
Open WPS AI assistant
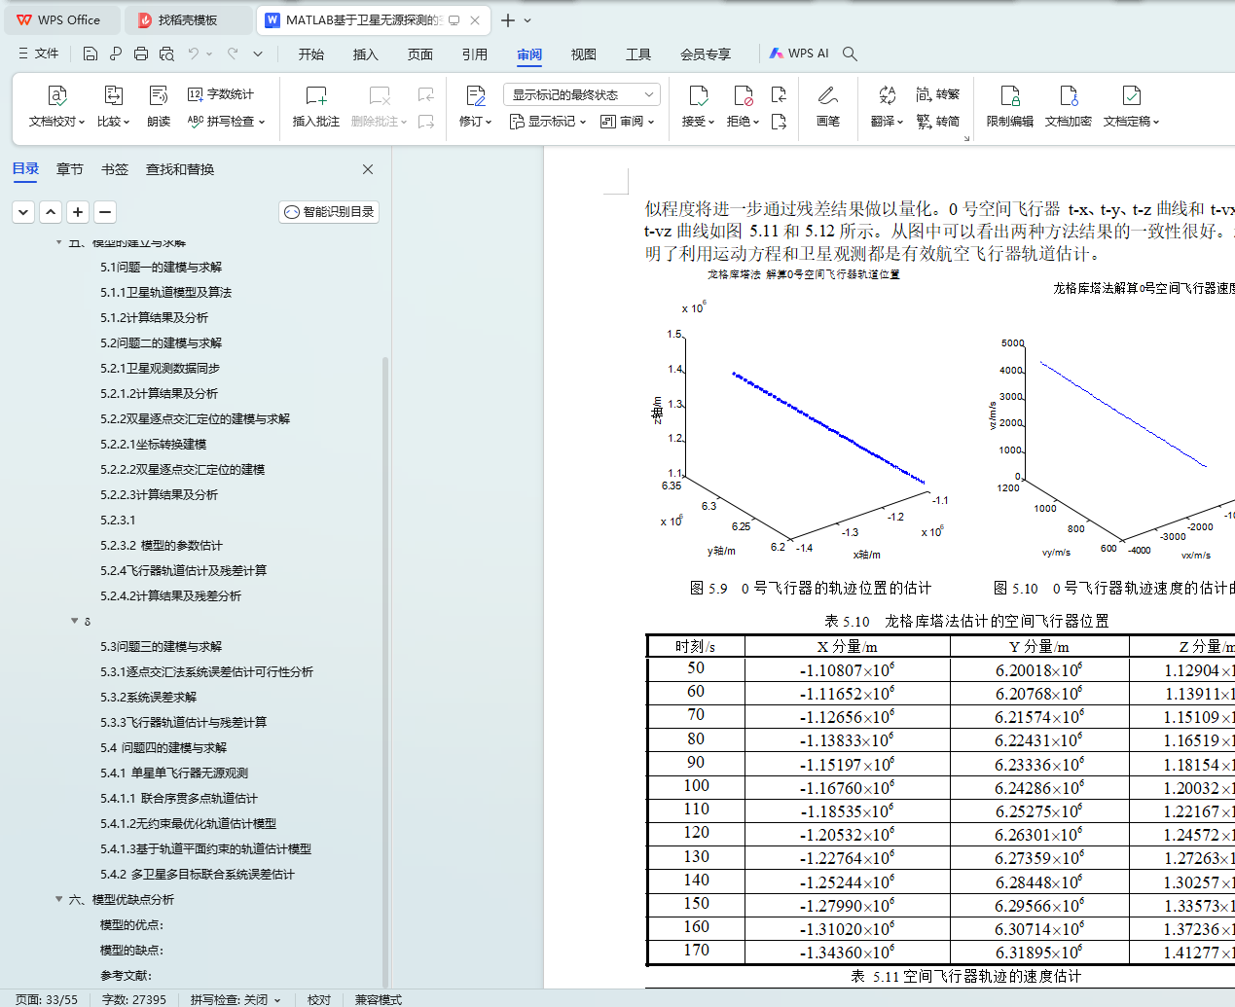799,54
